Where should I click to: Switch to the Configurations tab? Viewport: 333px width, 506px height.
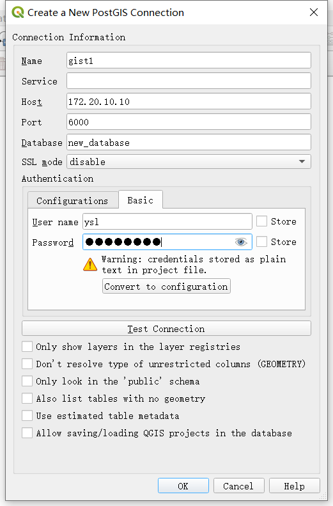point(72,201)
